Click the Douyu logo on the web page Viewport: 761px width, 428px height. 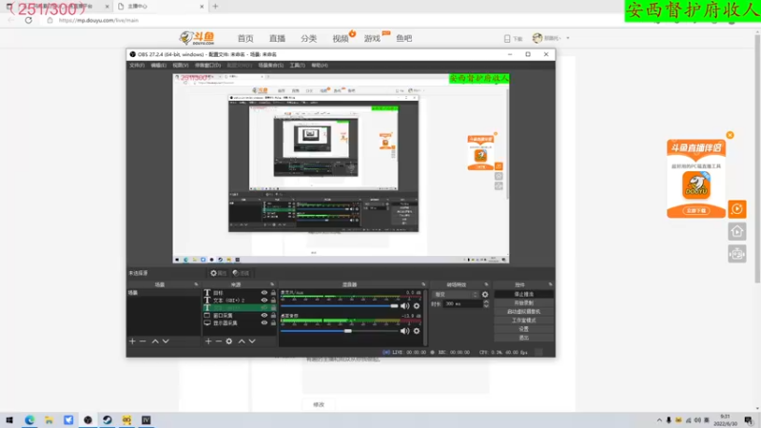click(x=197, y=38)
